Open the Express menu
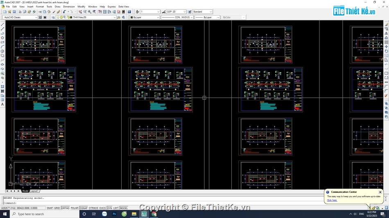The height and width of the screenshot is (218, 389). point(112,7)
